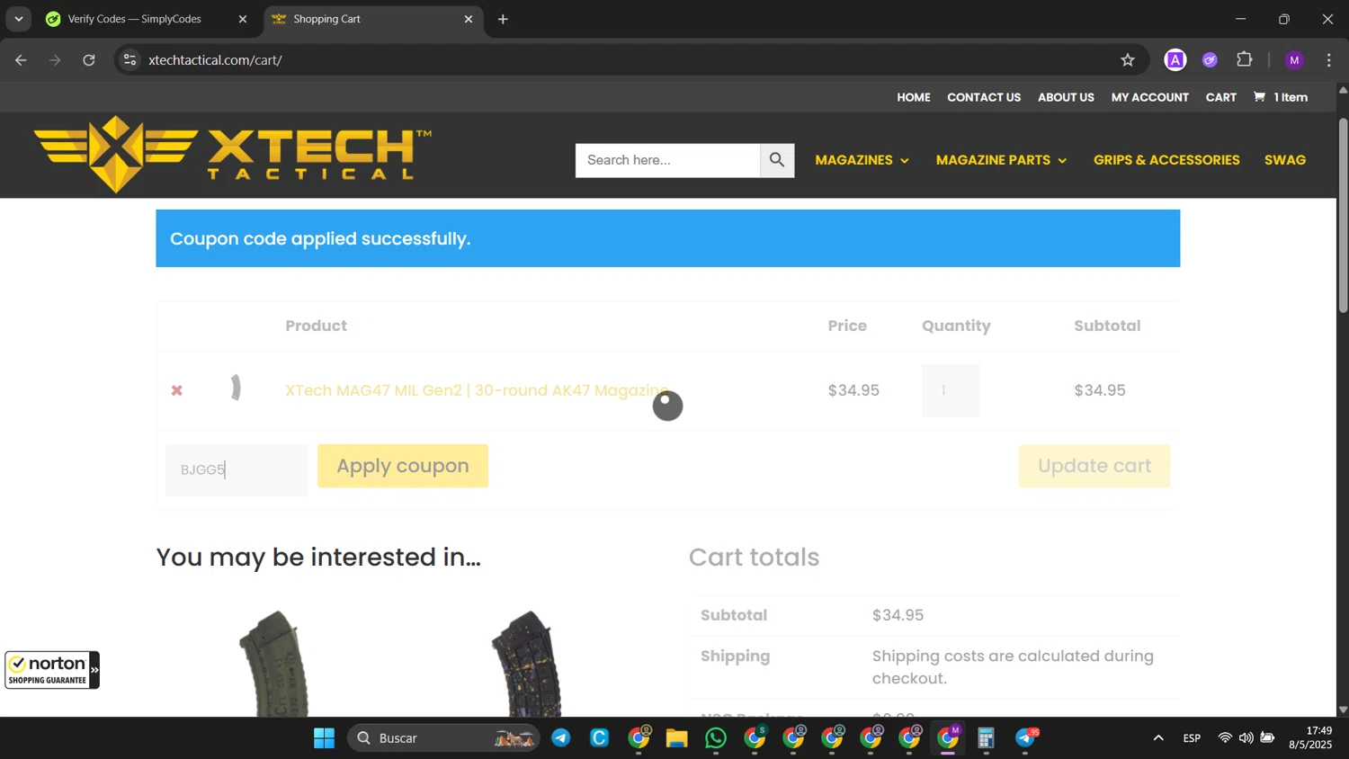Open About Us page
The width and height of the screenshot is (1349, 759).
[x=1066, y=97]
